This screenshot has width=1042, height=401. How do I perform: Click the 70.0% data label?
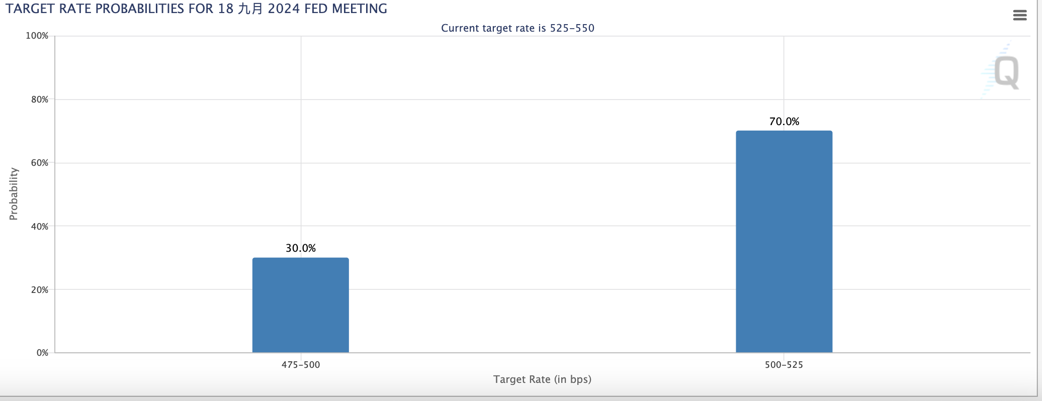[784, 122]
